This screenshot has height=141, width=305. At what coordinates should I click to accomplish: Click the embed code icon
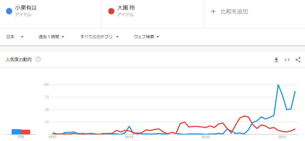[x=287, y=60]
